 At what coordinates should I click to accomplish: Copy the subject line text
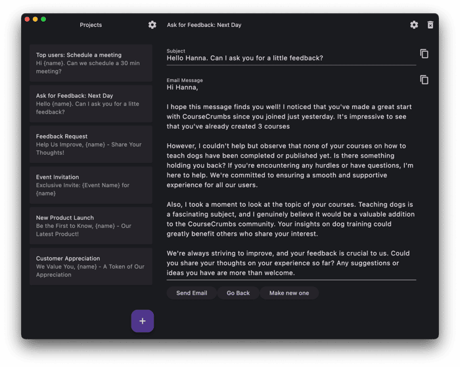point(425,54)
